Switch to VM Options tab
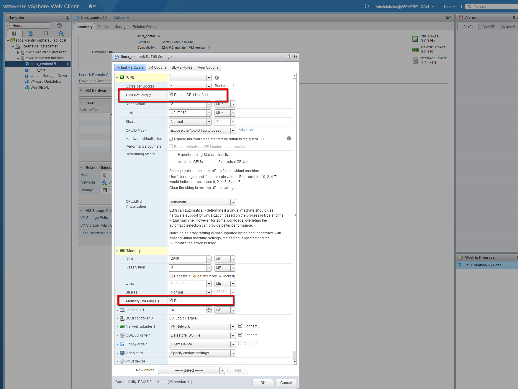Screen dimensions: 518x389 click(157, 67)
